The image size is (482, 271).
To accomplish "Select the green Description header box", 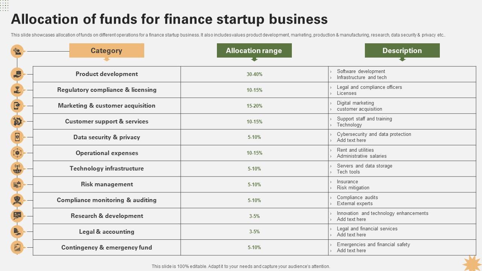I will pos(402,50).
